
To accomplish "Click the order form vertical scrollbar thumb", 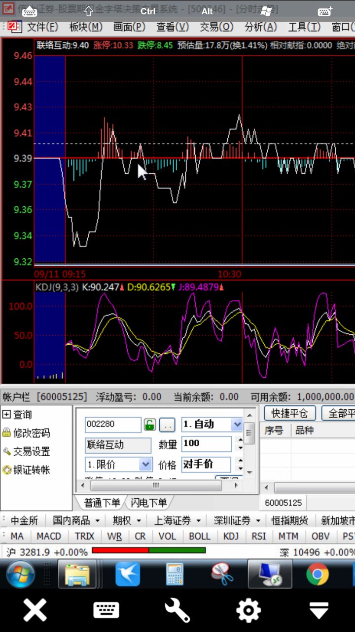I will 249,434.
